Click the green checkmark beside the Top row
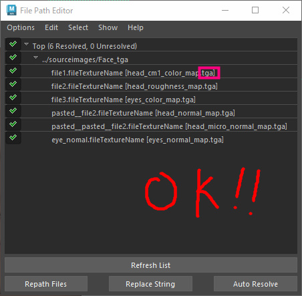Viewport: 302px width, 296px height. (13, 44)
